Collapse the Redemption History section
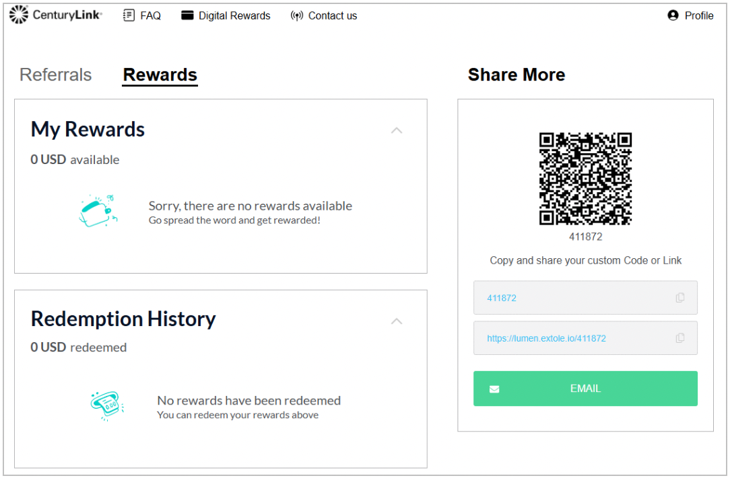 [397, 321]
